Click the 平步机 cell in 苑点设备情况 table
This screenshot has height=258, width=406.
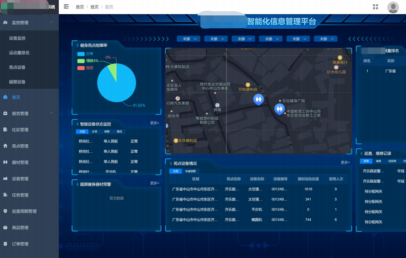pos(257,210)
